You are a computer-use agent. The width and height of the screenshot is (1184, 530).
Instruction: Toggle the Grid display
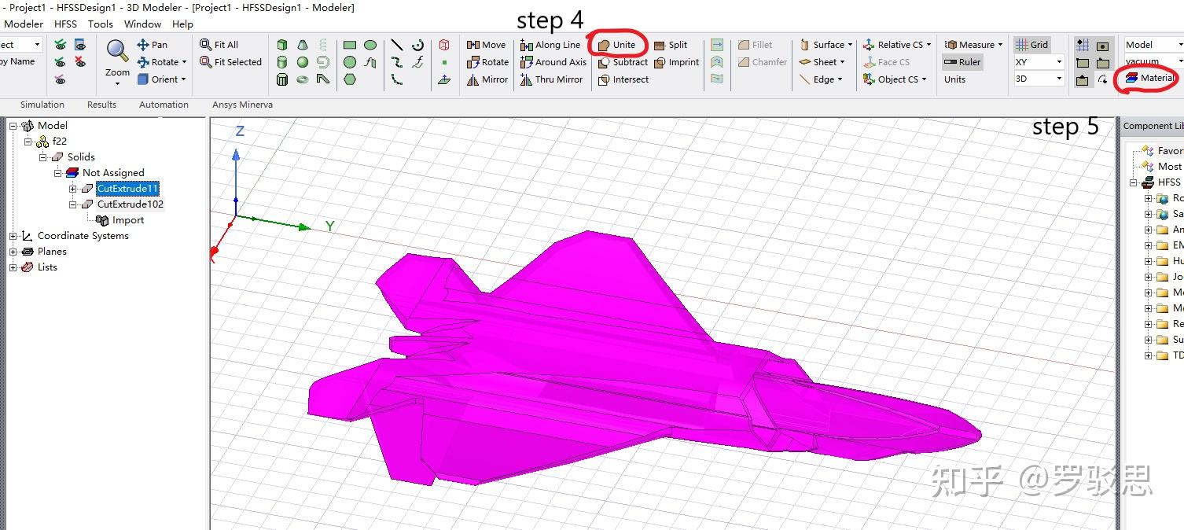pyautogui.click(x=1031, y=45)
